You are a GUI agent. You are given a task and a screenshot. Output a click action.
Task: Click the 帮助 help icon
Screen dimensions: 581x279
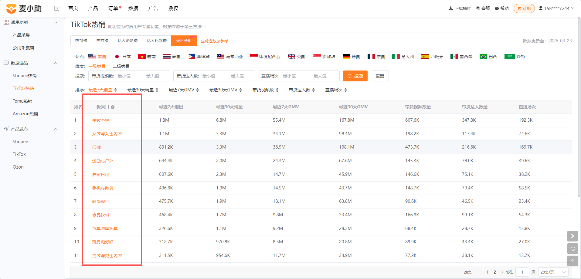[x=497, y=8]
